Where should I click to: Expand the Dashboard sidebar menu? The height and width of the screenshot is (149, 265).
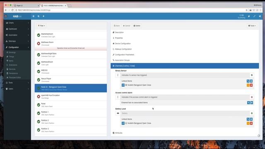17,29
